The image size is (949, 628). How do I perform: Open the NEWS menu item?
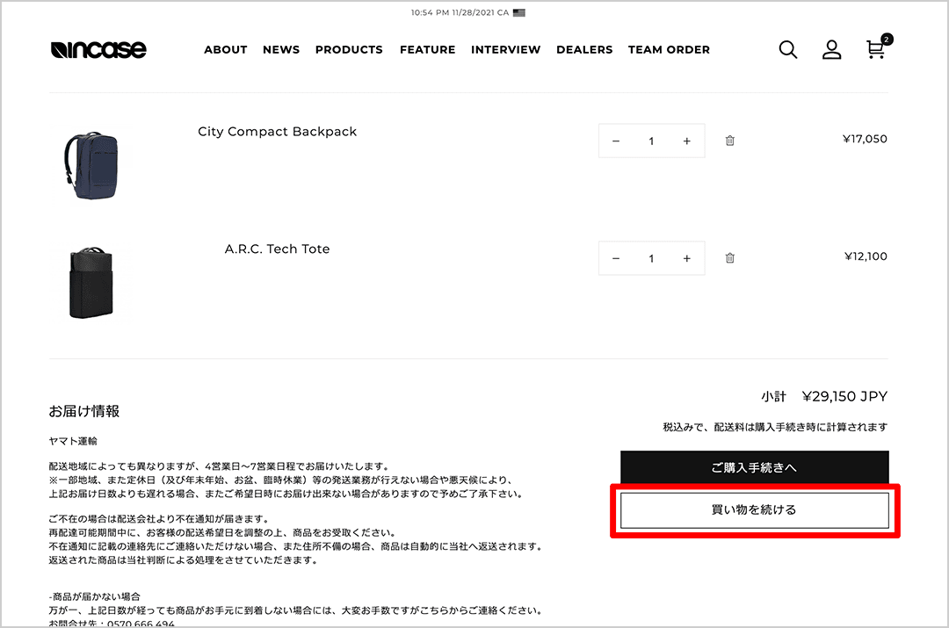(281, 50)
